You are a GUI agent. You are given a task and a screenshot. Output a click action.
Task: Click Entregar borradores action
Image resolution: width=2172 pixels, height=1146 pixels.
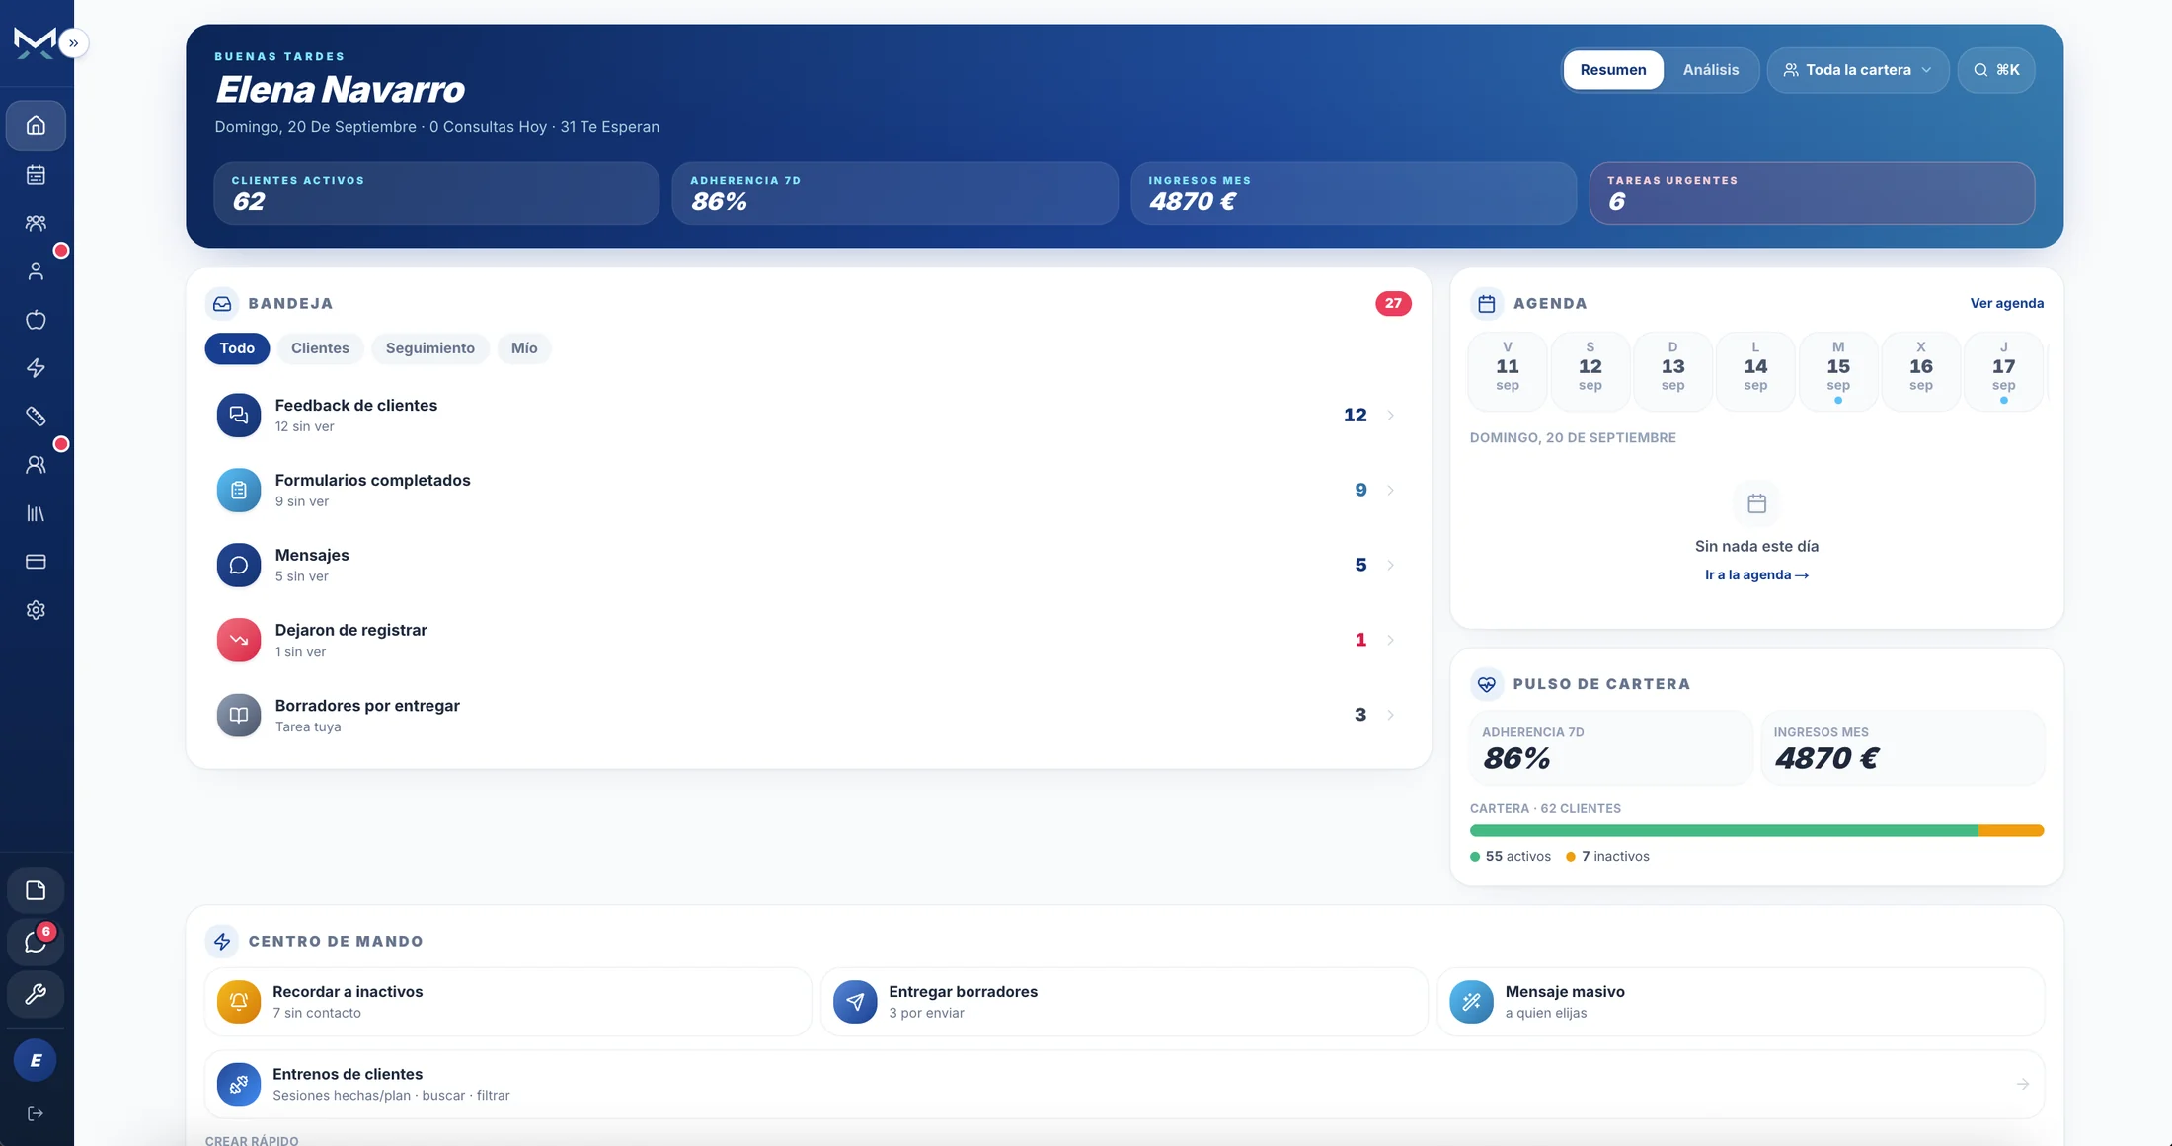click(1125, 1002)
